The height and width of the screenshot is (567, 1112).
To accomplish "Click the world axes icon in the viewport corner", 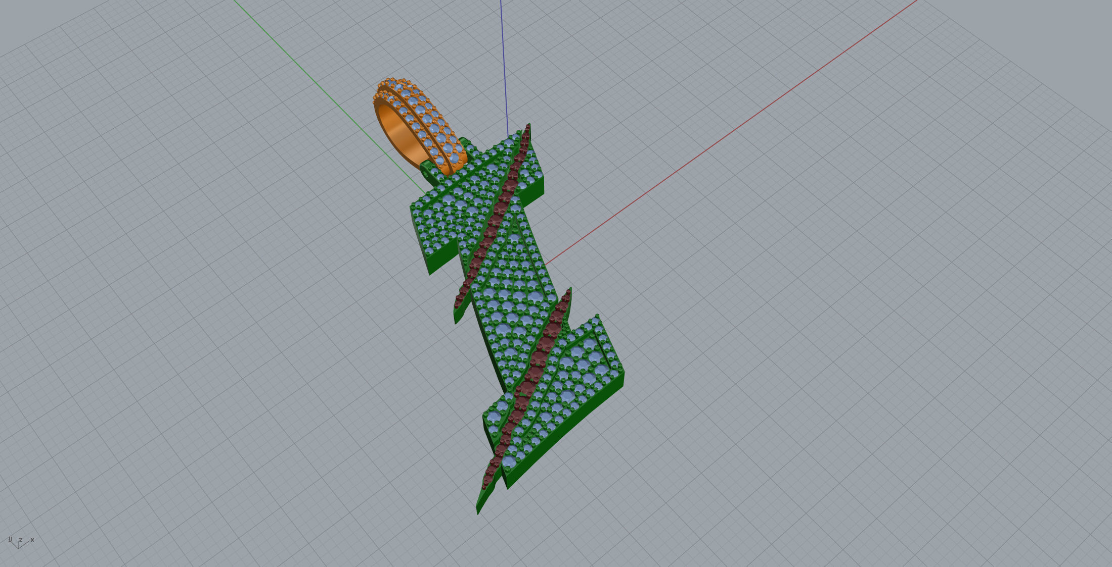I will [21, 542].
